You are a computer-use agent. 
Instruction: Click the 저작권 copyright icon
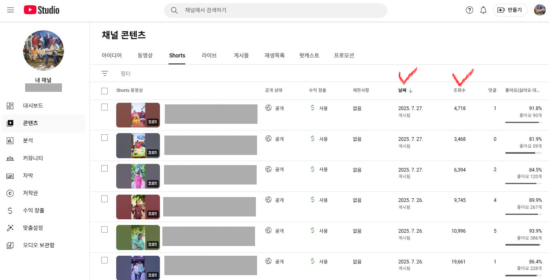[10, 193]
